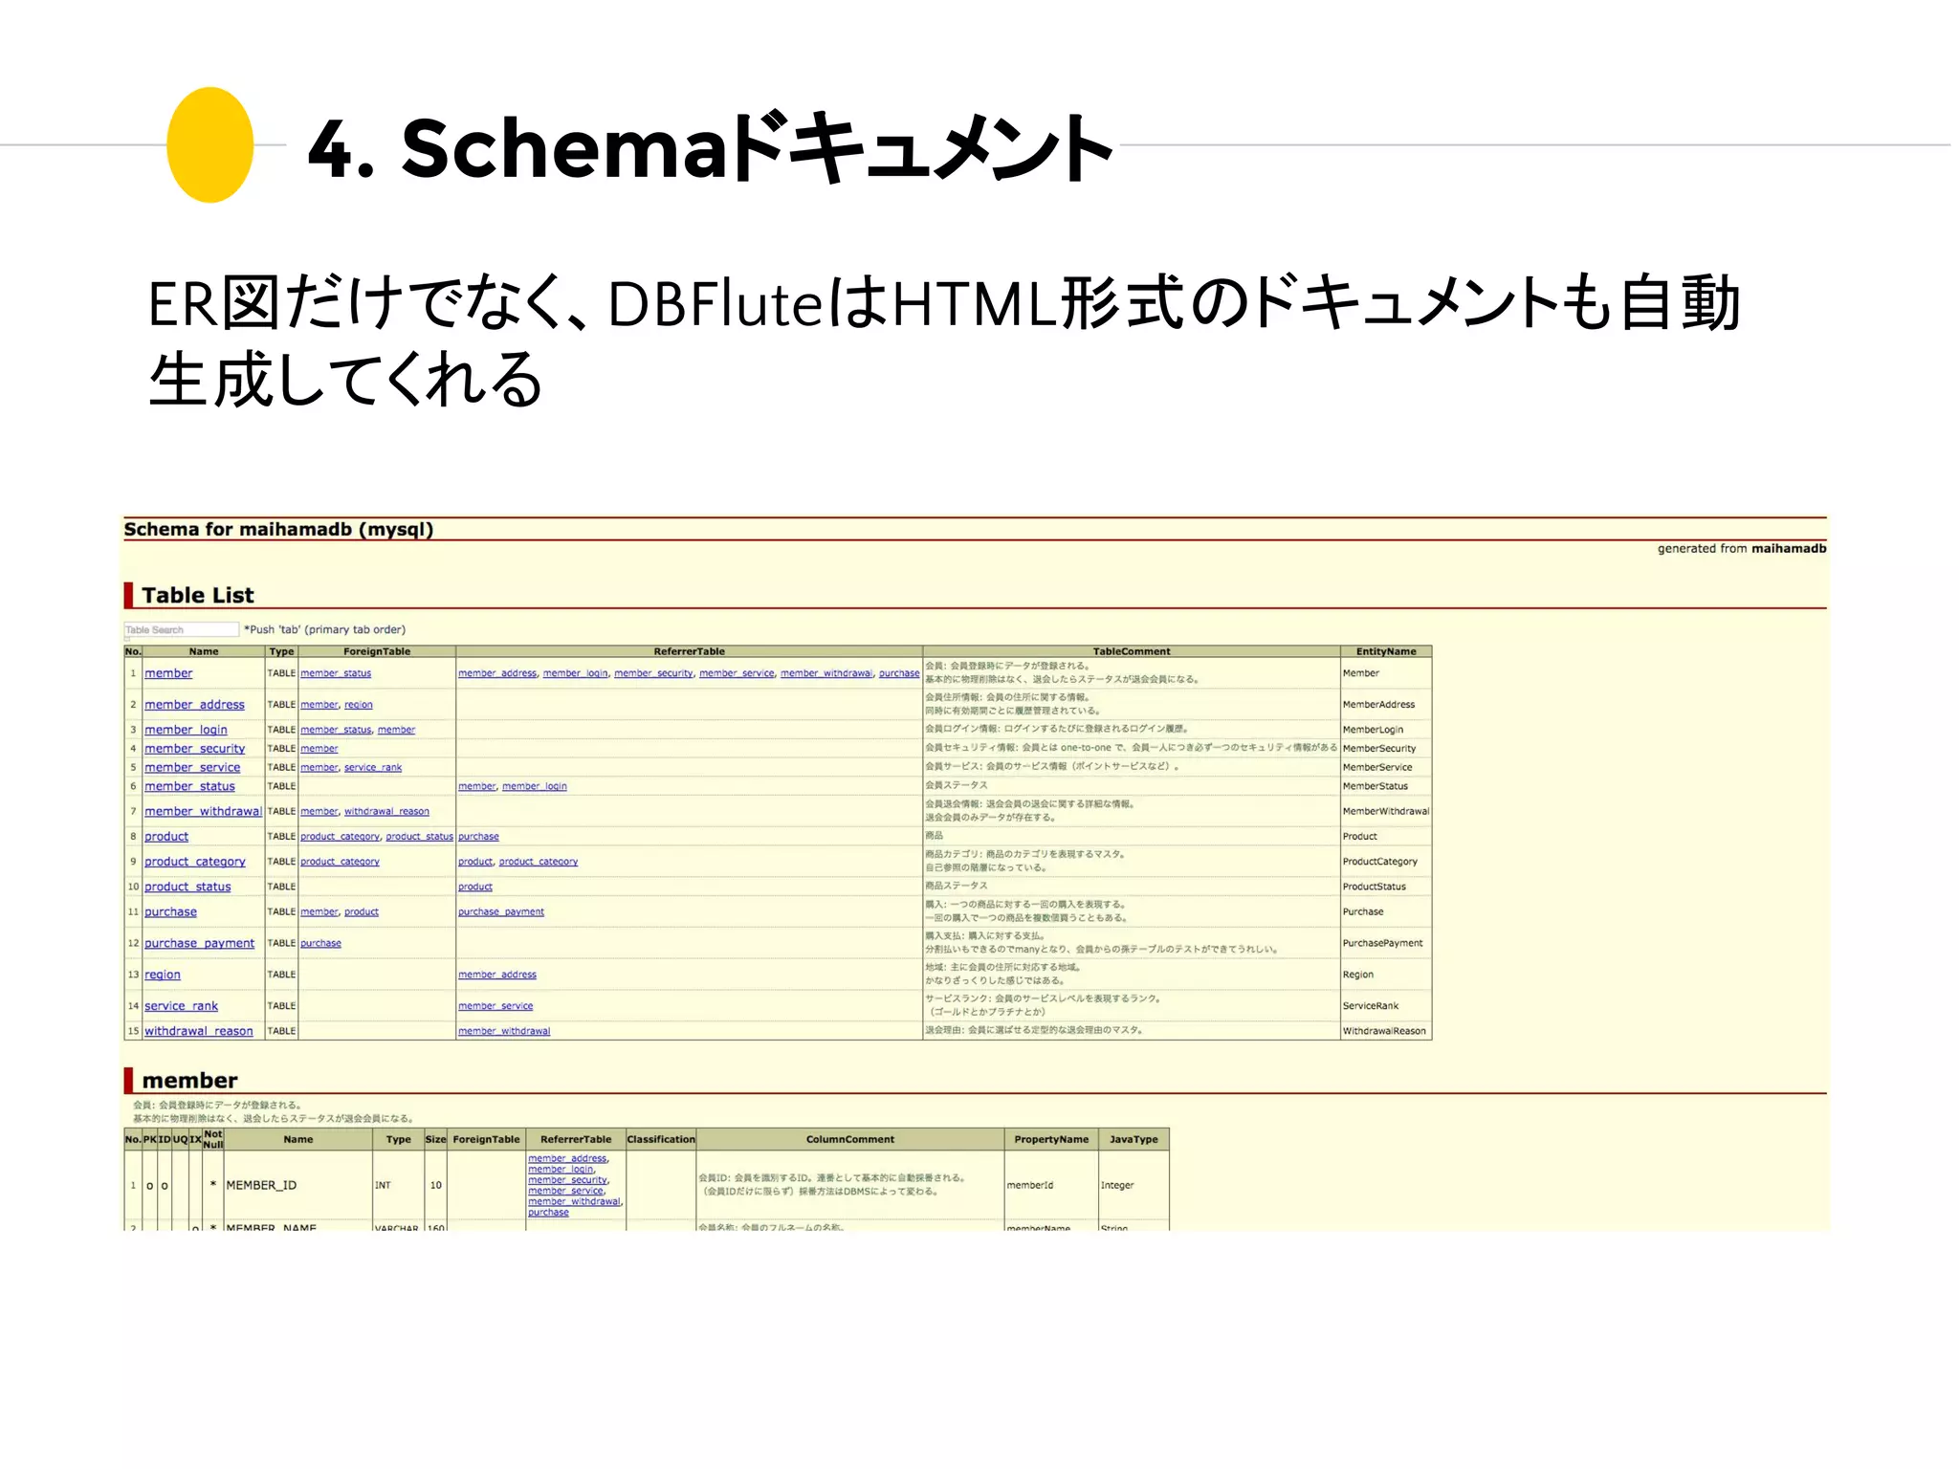Image resolution: width=1959 pixels, height=1469 pixels.
Task: Open the member_address link in Name column
Action: [x=194, y=705]
